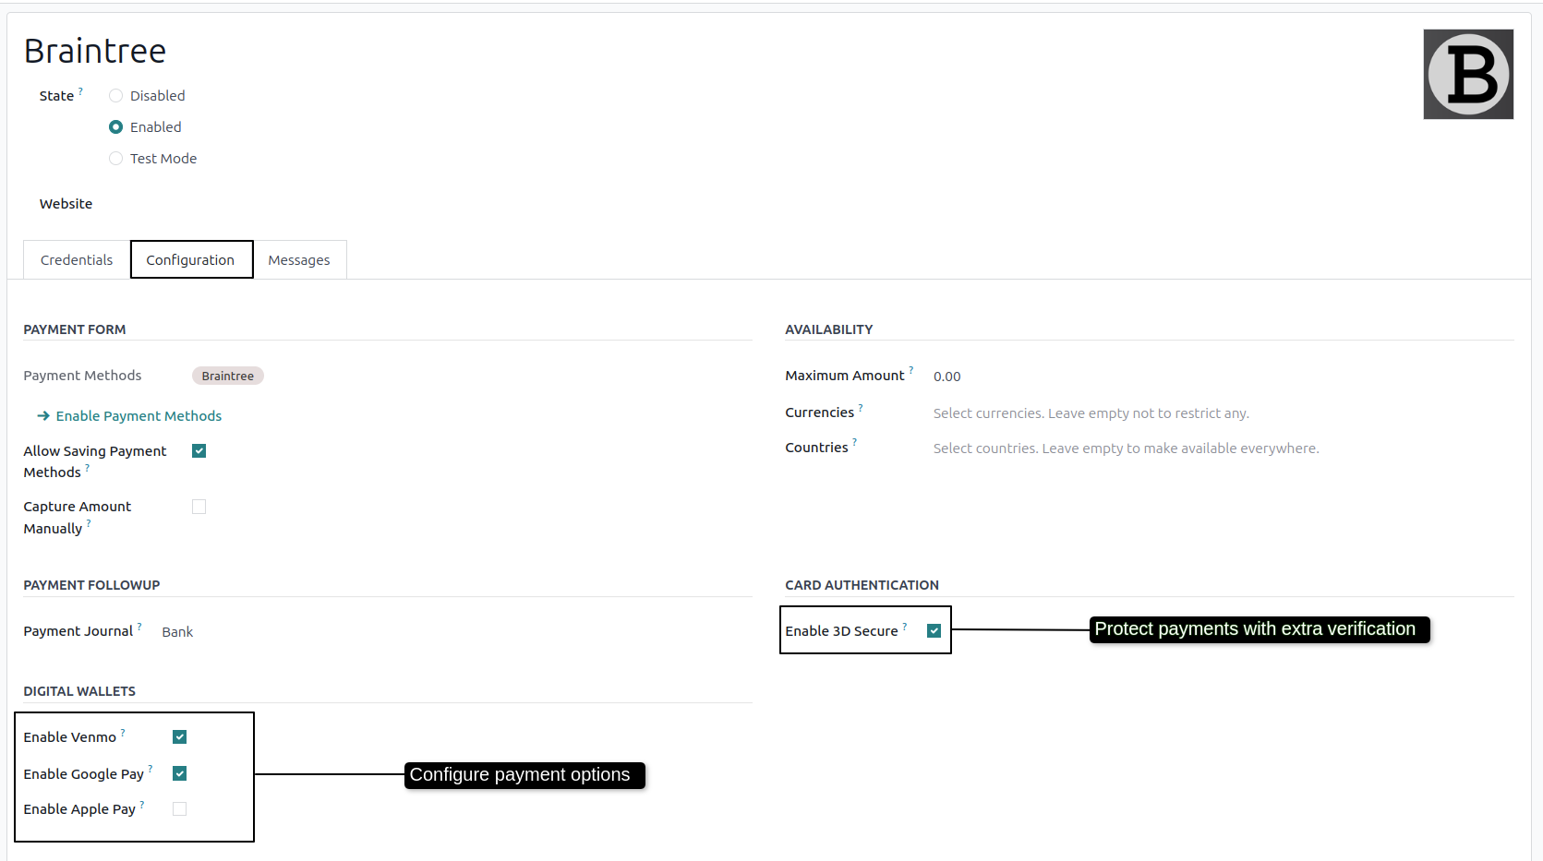Show help tooltip for Maximum Amount
The height and width of the screenshot is (861, 1543).
point(910,370)
